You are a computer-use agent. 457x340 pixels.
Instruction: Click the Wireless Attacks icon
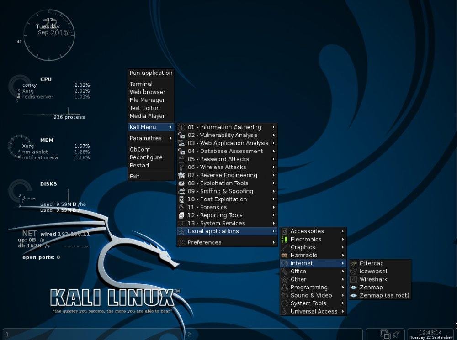point(181,167)
